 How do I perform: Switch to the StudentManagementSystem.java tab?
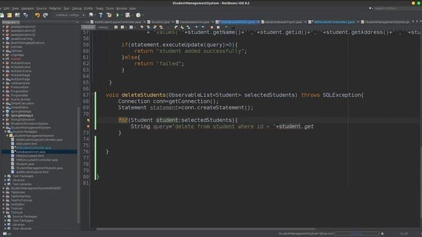pos(386,22)
